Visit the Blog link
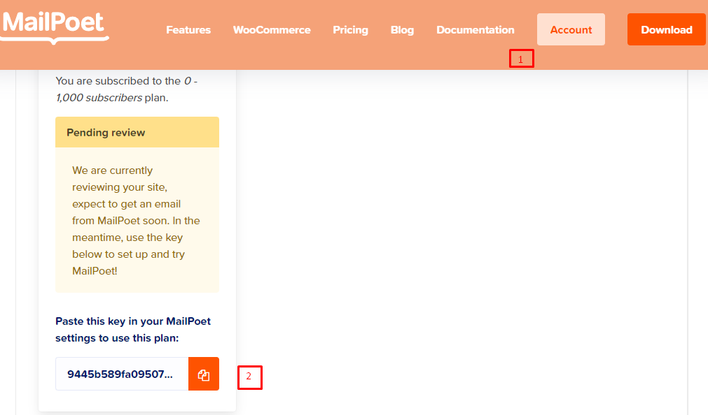The height and width of the screenshot is (415, 708). point(402,30)
